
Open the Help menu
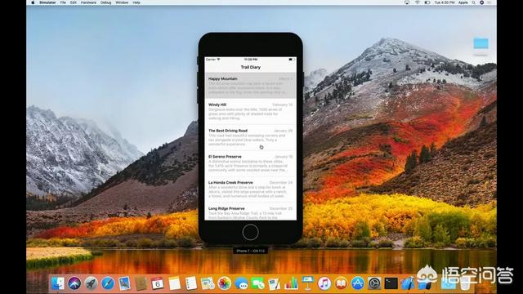(x=136, y=2)
